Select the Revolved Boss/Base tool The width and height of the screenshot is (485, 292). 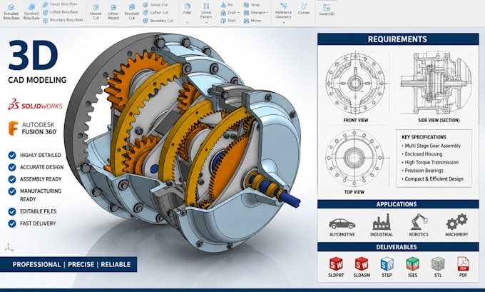point(31,12)
